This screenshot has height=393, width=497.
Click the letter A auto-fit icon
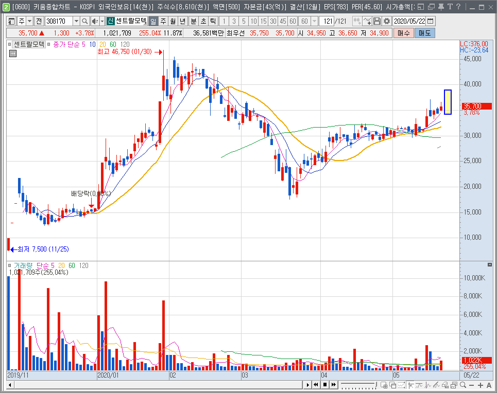point(489,385)
